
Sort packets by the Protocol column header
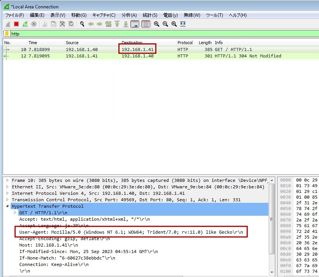coord(185,43)
